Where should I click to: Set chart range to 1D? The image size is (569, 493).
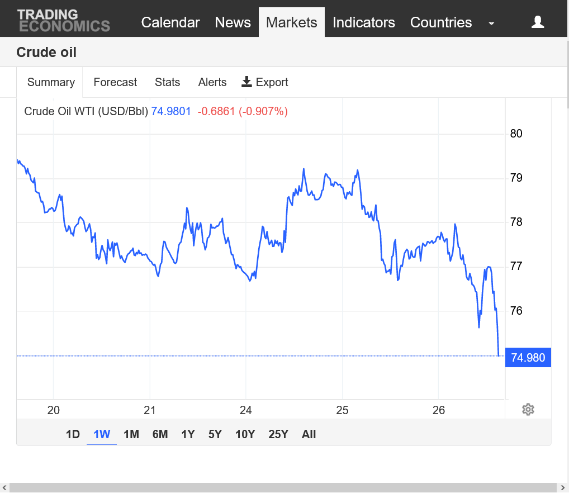(x=73, y=434)
